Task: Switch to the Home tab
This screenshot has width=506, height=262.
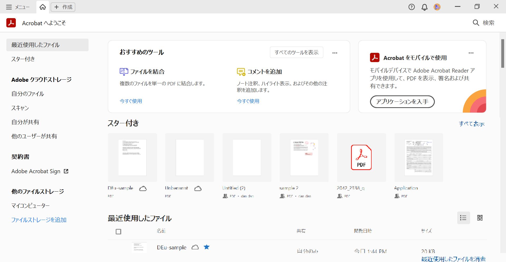Action: point(42,7)
